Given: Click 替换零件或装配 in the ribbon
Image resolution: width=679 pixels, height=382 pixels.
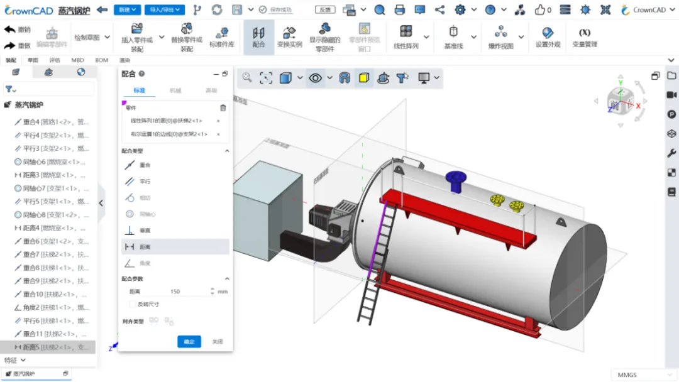Looking at the screenshot, I should (x=187, y=38).
